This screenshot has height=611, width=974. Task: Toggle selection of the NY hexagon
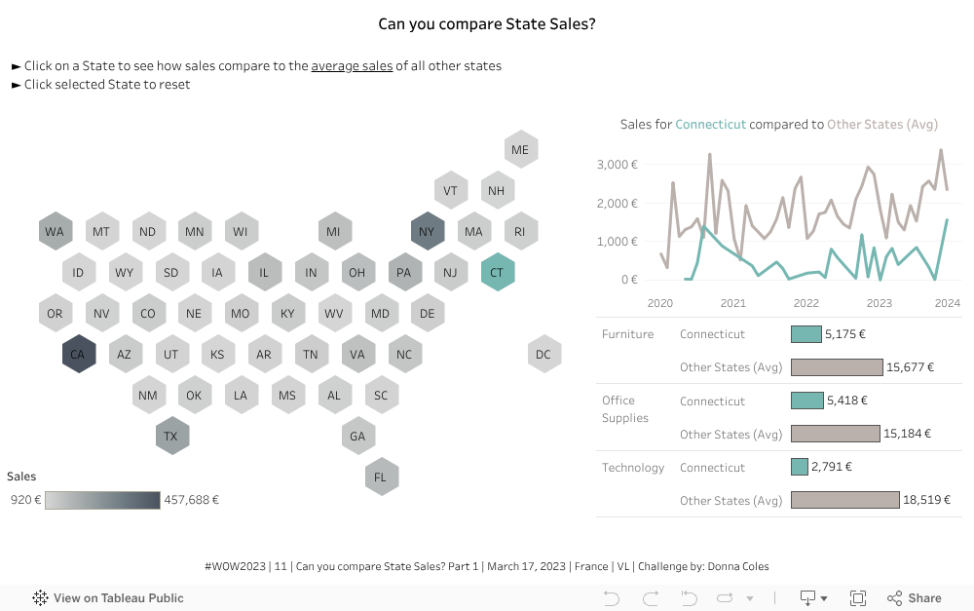(427, 232)
